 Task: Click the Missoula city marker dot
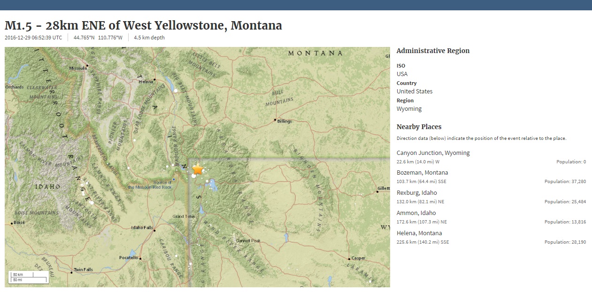pos(87,65)
